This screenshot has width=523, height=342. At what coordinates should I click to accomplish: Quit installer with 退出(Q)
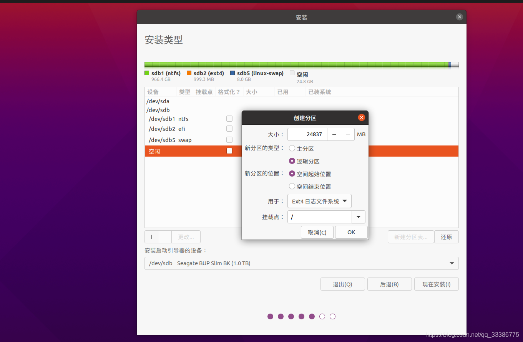pyautogui.click(x=342, y=284)
